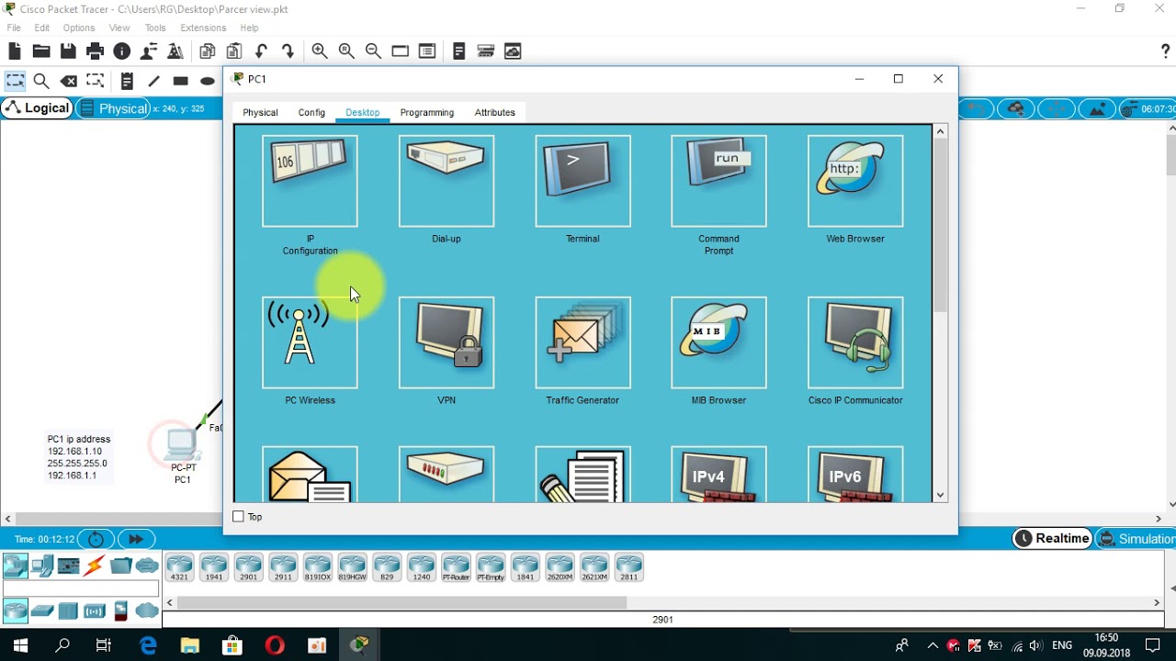
Task: Click the Fast Forward Time button
Action: point(136,539)
